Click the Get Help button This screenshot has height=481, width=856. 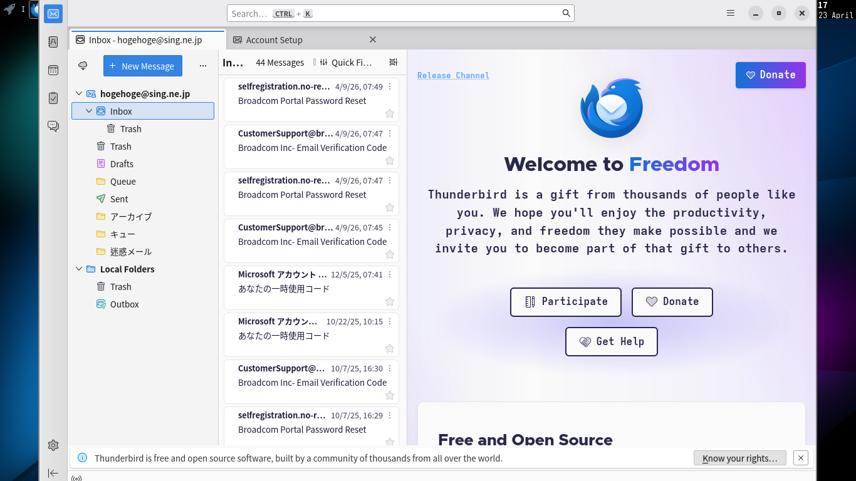click(612, 341)
